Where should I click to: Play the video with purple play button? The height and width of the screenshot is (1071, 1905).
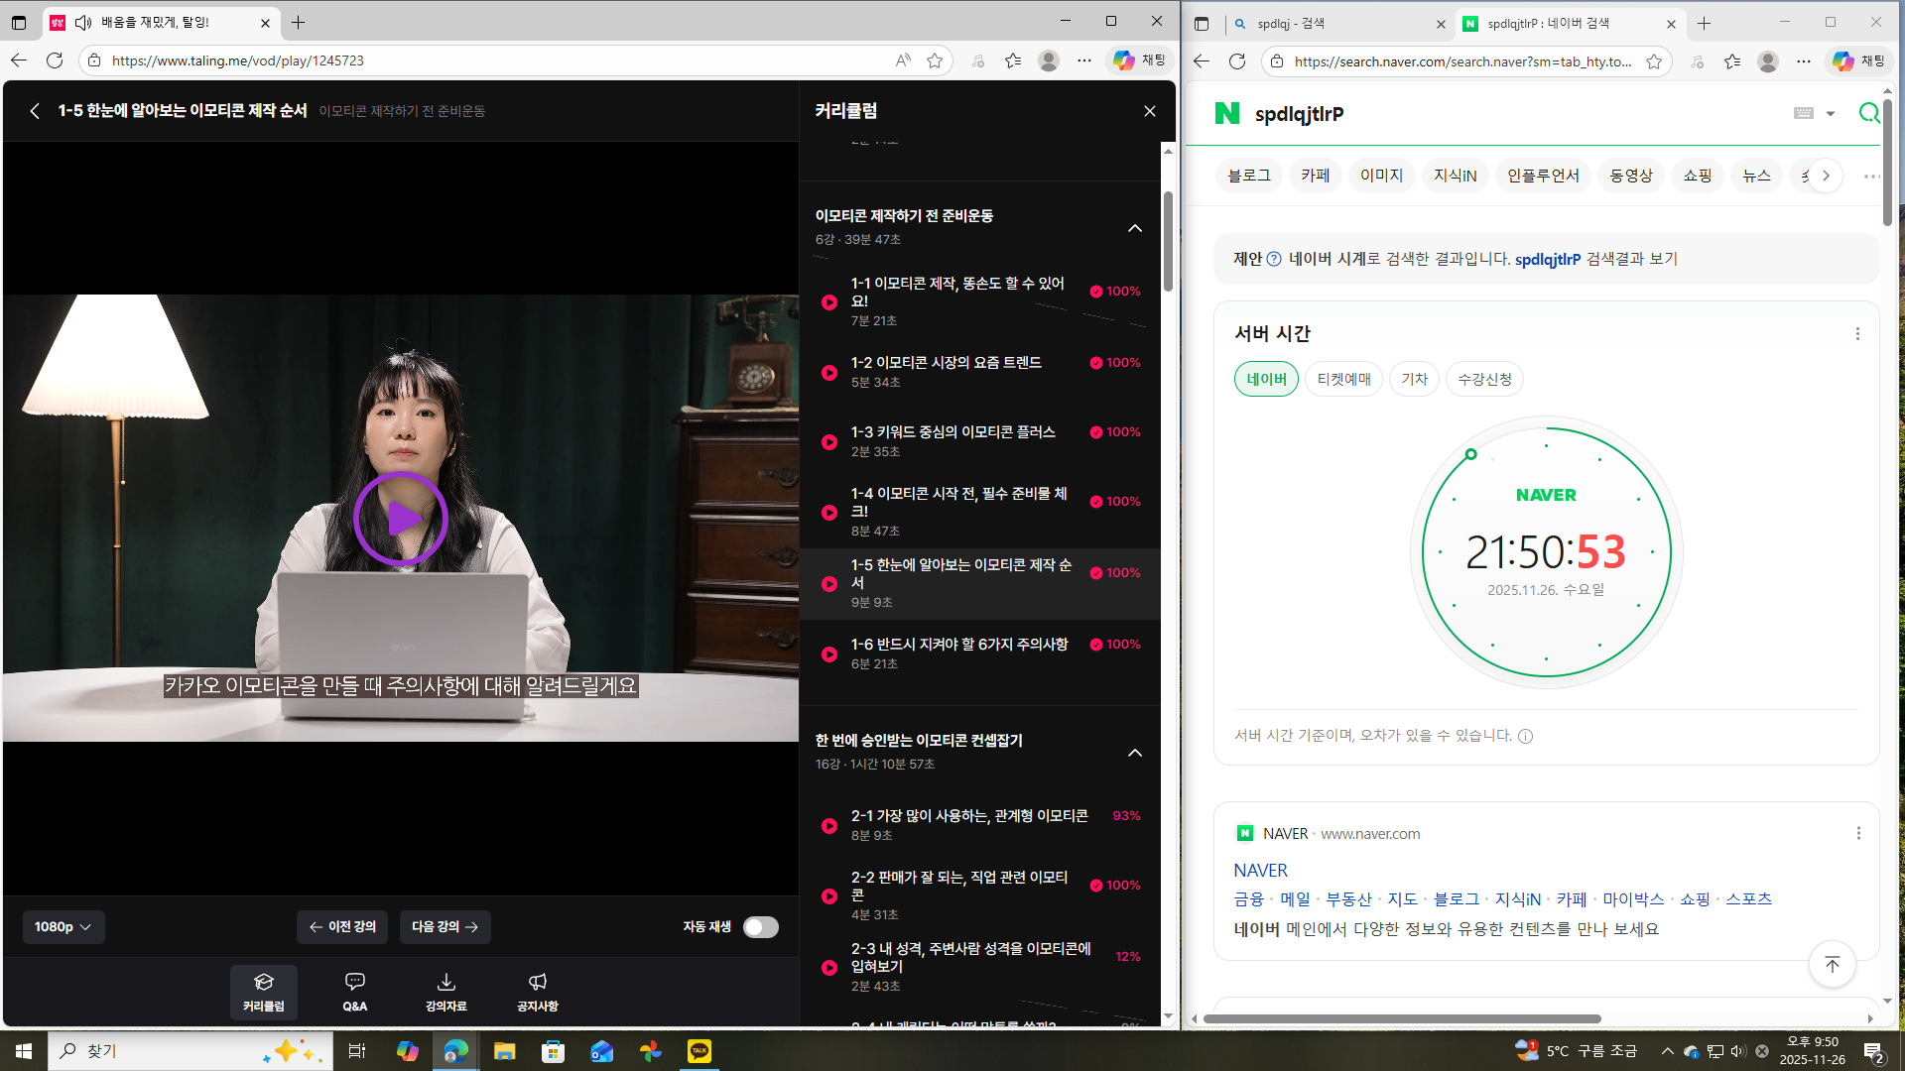click(x=401, y=518)
